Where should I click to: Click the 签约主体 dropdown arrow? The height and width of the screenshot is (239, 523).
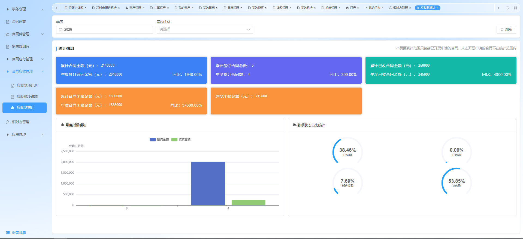pyautogui.click(x=249, y=30)
